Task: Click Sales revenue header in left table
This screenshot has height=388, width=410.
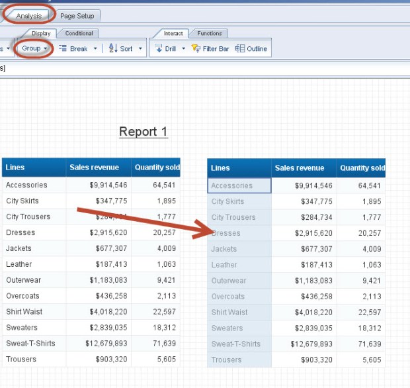Action: 99,168
